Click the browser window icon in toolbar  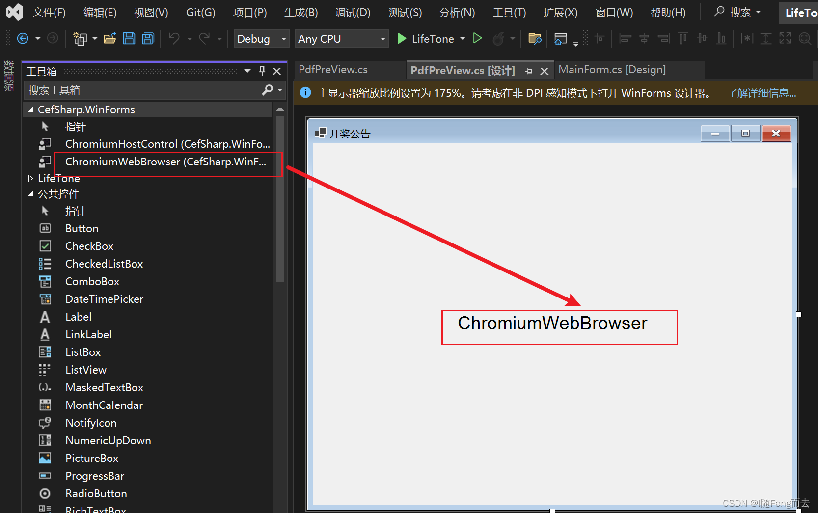(x=560, y=38)
